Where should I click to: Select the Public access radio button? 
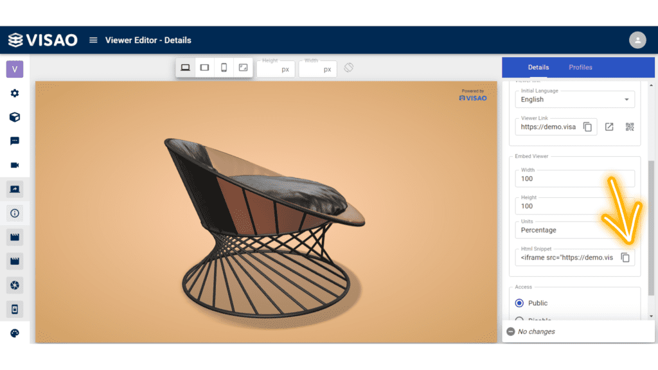point(519,303)
